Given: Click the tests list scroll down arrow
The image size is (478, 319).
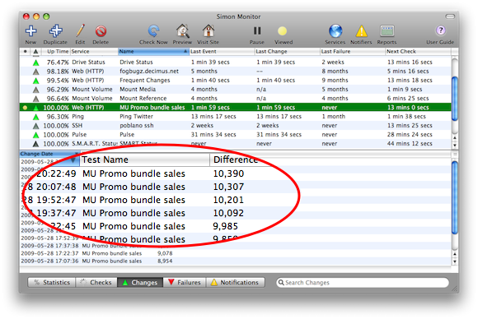Looking at the screenshot, I should [455, 145].
